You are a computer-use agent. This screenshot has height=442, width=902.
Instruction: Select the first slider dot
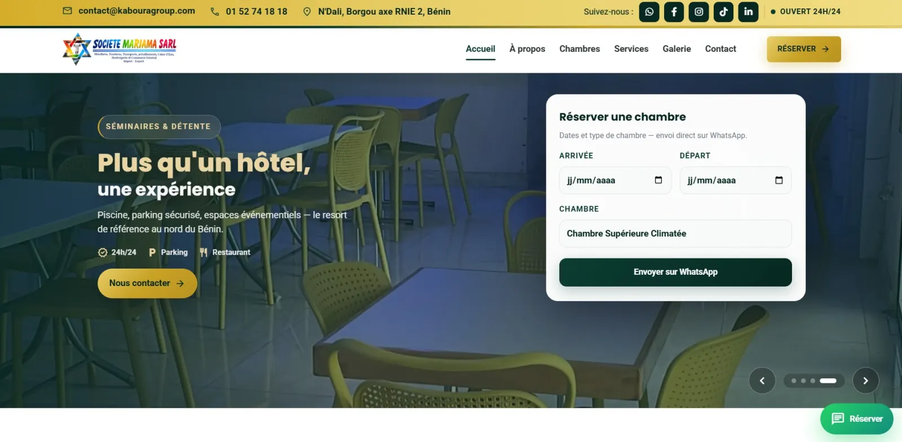[x=794, y=381]
